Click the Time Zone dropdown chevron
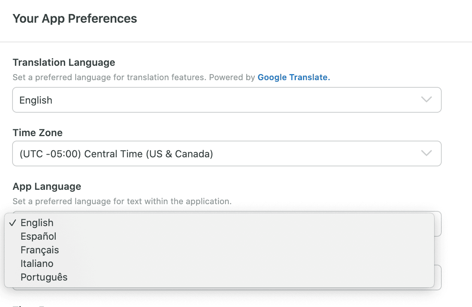The image size is (472, 307). point(426,153)
